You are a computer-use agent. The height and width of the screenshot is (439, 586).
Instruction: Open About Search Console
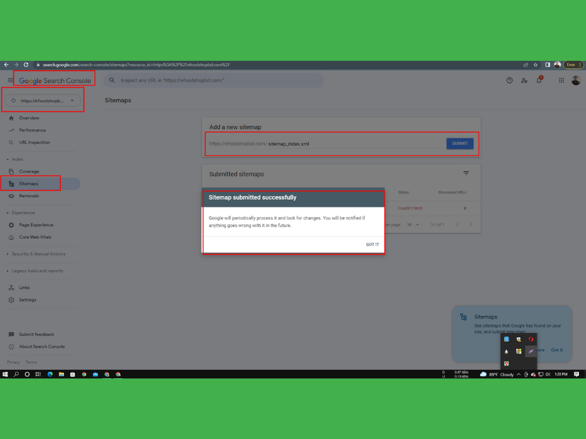tap(40, 347)
